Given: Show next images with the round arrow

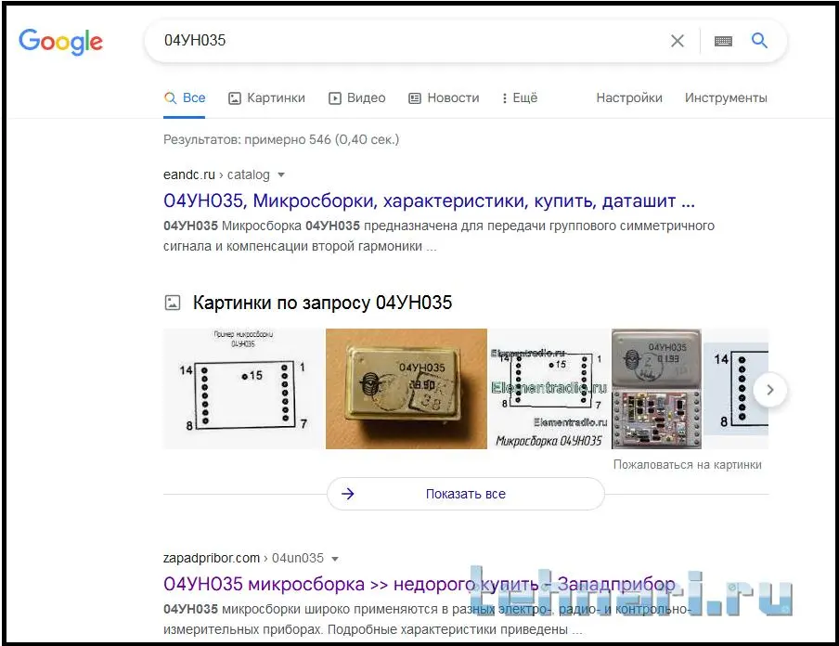Looking at the screenshot, I should point(769,390).
